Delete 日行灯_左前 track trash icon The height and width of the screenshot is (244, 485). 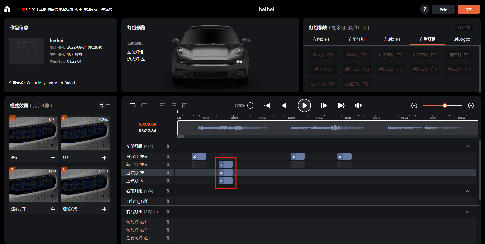coord(168,156)
